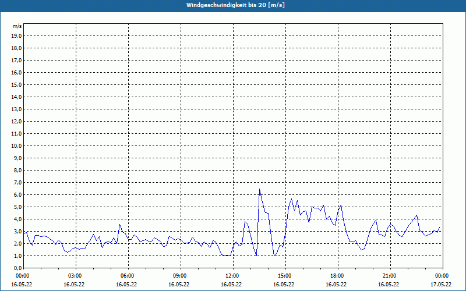Select the "19,0" y-axis label

16,36
